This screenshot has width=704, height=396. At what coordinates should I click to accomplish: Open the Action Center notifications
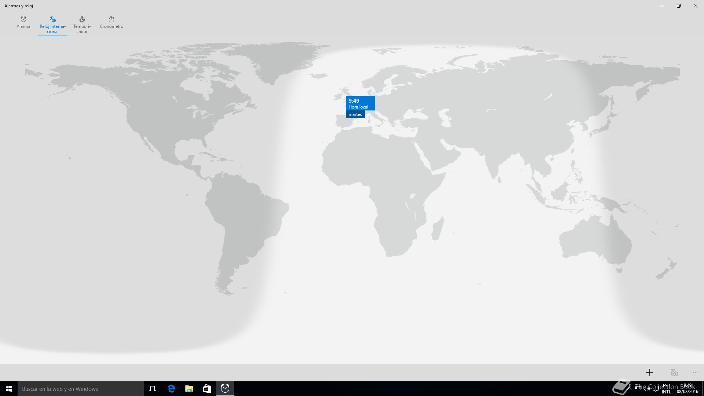[655, 389]
